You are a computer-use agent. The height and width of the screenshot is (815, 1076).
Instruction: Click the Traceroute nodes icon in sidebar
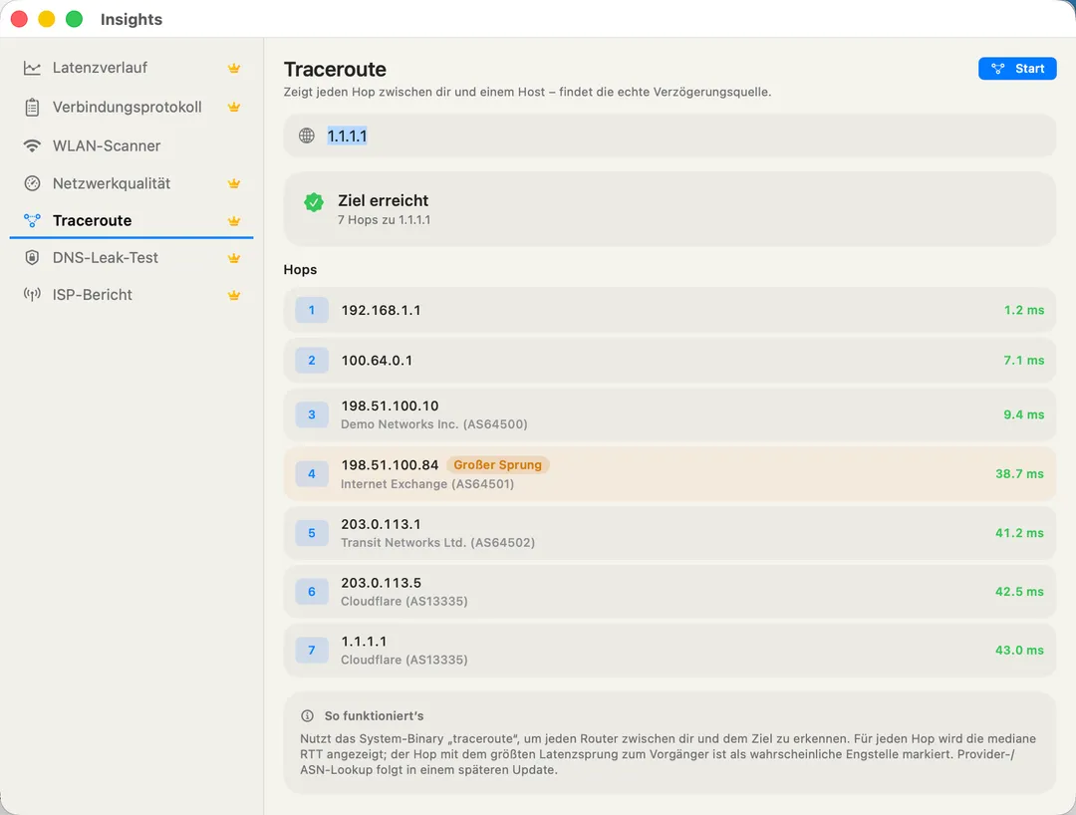click(x=32, y=220)
